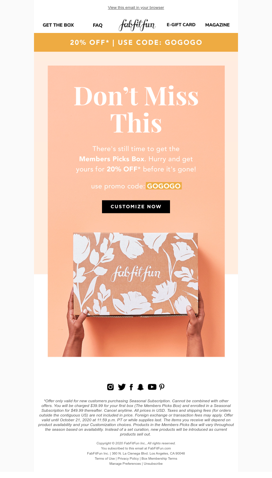Select the Manage Preferences link
Viewport: 272px width, 478px height.
click(125, 463)
